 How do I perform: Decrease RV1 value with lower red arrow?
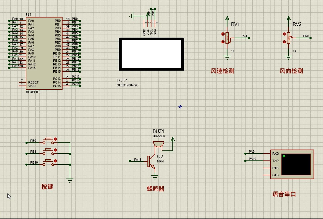(223, 42)
